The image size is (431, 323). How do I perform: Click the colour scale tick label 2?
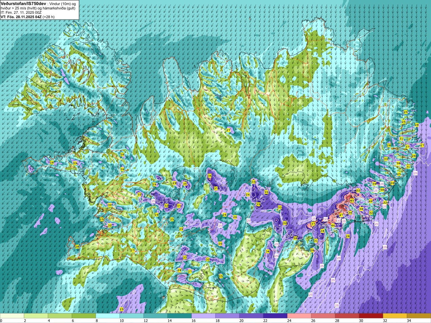(25, 321)
